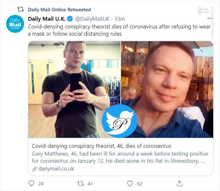220x191 pixels.
Task: Click the chain link icon beside dailymail.co.uk
Action: pyautogui.click(x=34, y=169)
